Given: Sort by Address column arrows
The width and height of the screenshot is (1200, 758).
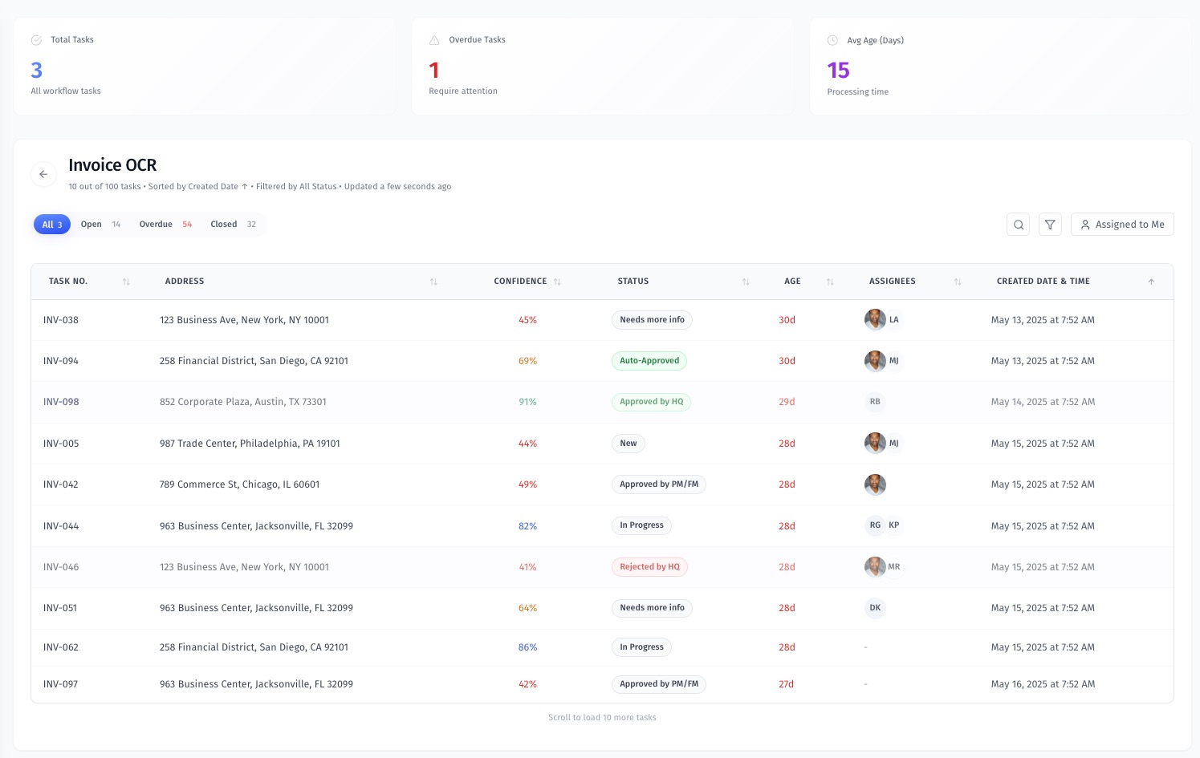Looking at the screenshot, I should [x=433, y=282].
